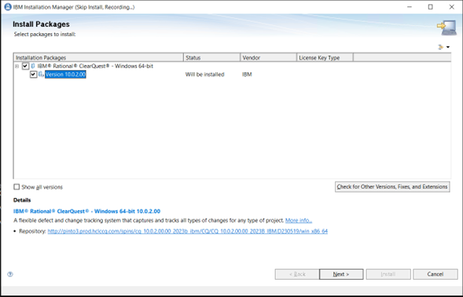
Task: Collapse the IBM Rational ClearQuest tree node
Action: [17, 66]
